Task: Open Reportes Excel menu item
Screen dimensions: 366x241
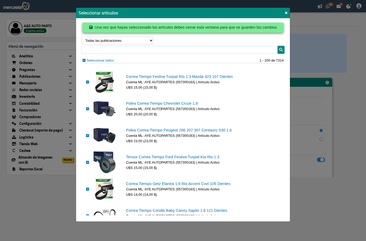Action: [31, 169]
